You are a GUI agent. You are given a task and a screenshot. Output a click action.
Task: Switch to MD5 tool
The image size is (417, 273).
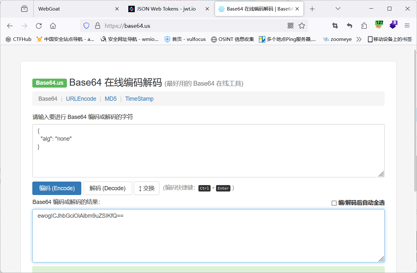[111, 99]
